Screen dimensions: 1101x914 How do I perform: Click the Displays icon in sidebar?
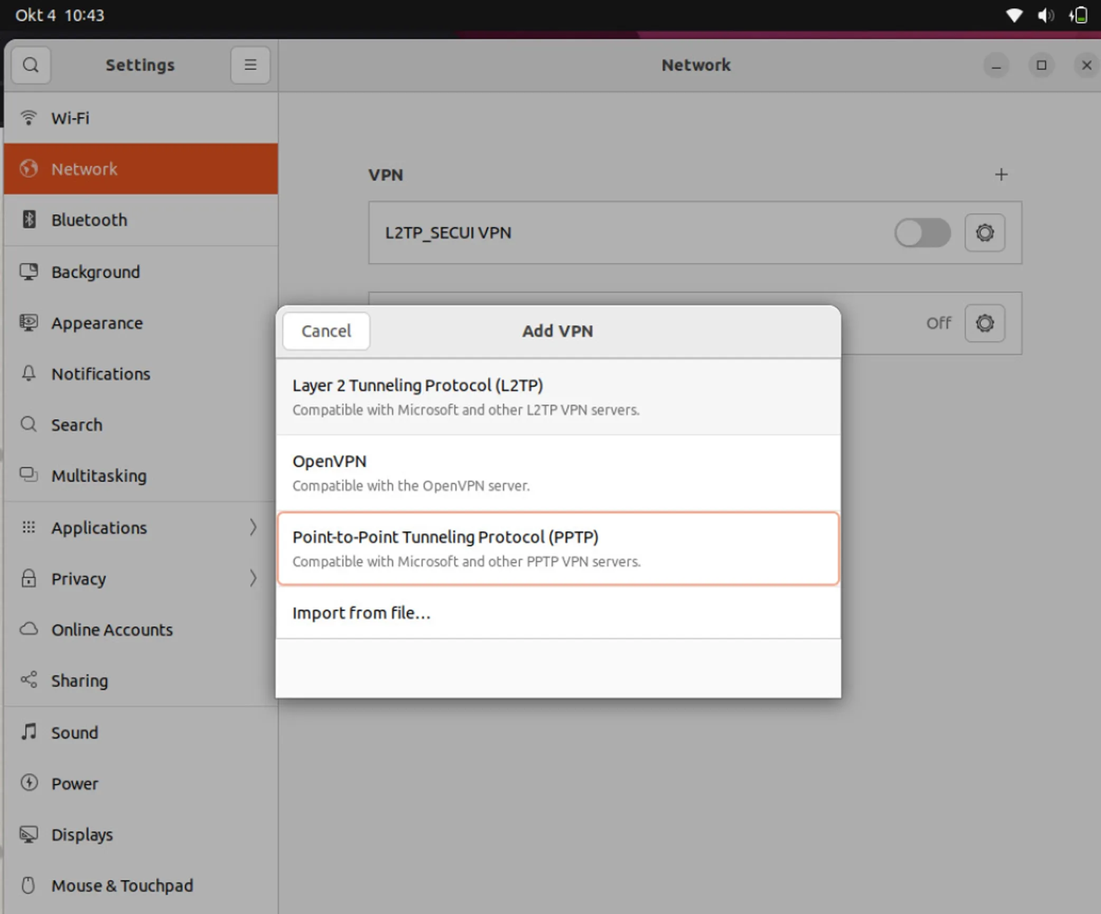coord(29,834)
